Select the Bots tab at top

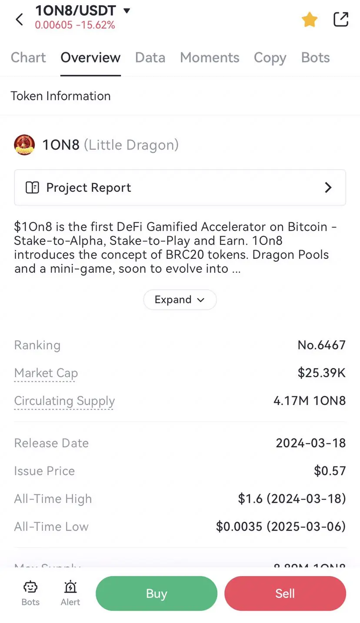tap(316, 57)
